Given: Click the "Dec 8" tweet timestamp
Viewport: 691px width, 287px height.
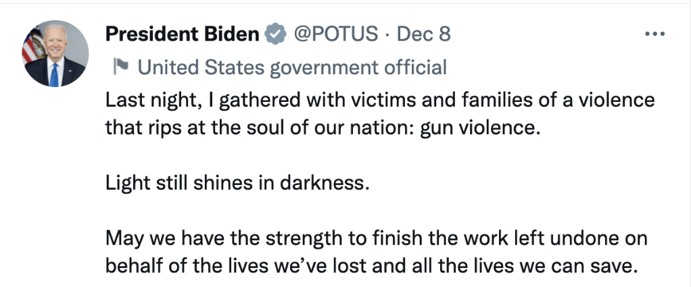Looking at the screenshot, I should click(x=423, y=34).
